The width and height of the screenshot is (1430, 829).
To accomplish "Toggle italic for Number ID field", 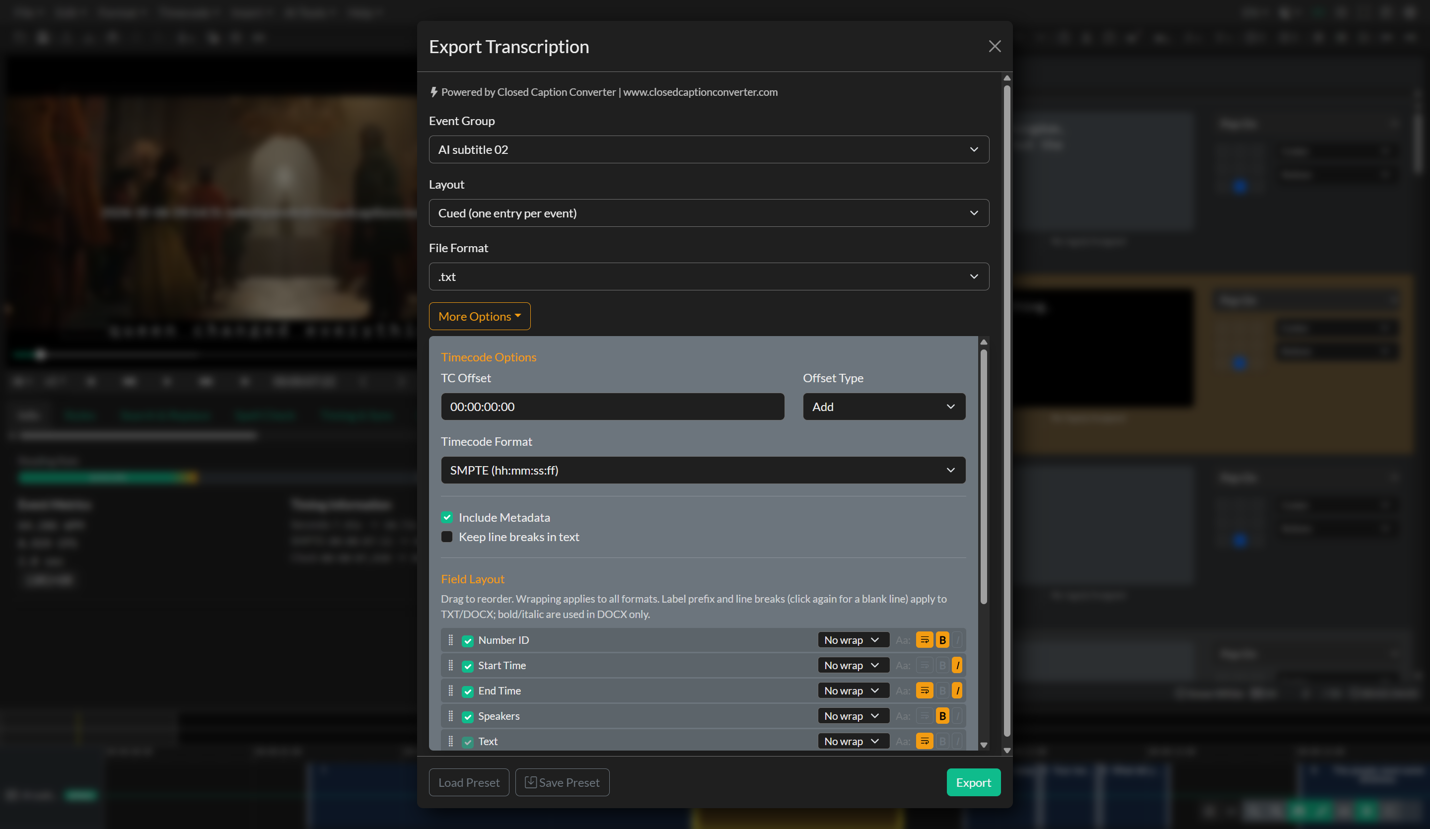I will pyautogui.click(x=957, y=640).
